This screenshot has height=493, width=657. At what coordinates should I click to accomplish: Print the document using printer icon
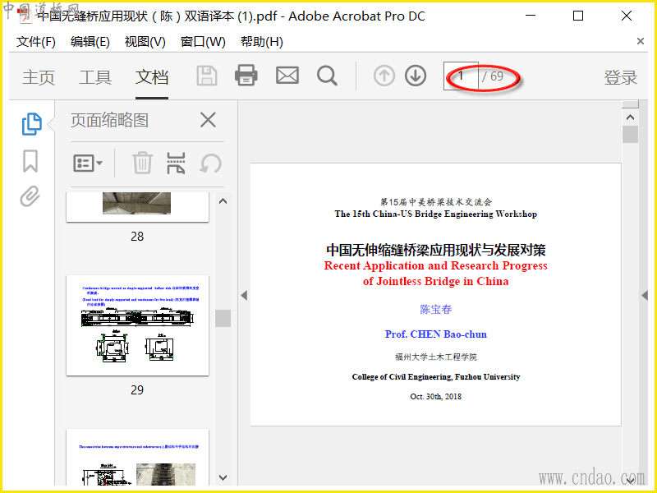[246, 76]
